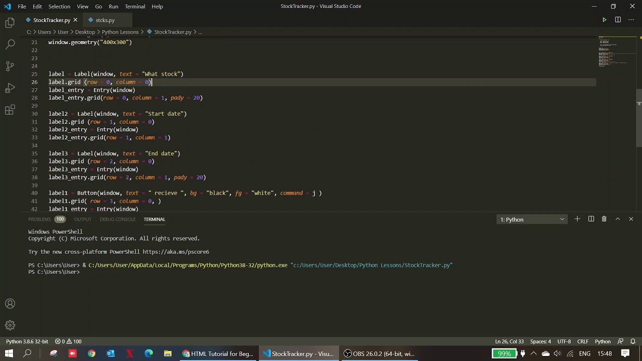This screenshot has height=361, width=642.
Task: Click line number 30 in the gutter
Action: [34, 114]
